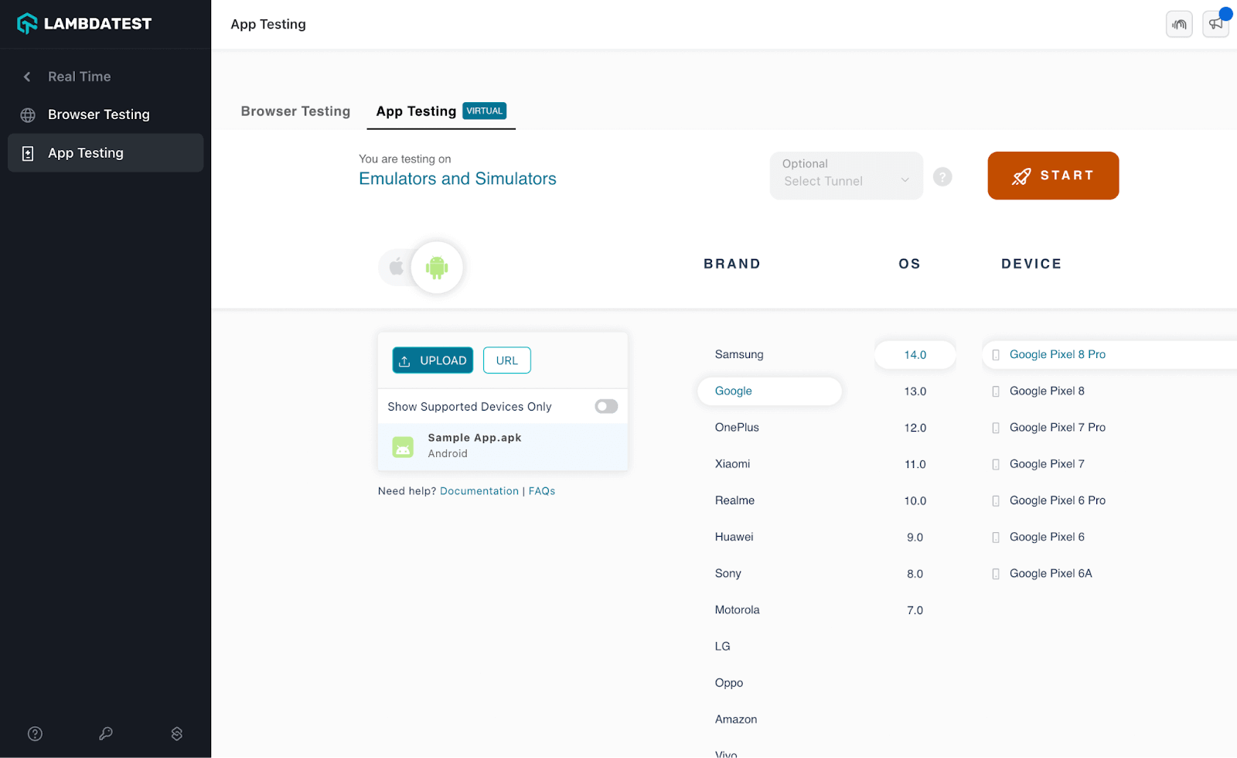This screenshot has width=1237, height=758.
Task: Click the Sample App.apk Android icon
Action: point(403,447)
